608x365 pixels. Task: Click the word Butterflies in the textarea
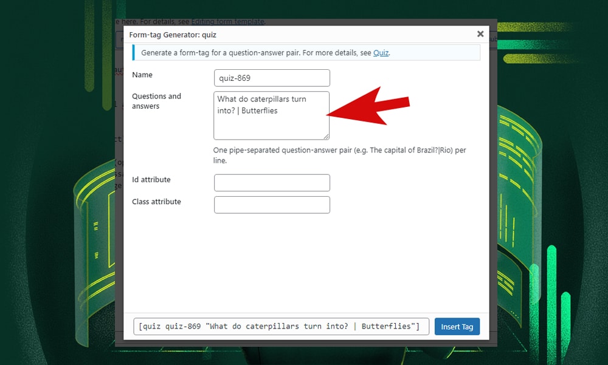(260, 111)
